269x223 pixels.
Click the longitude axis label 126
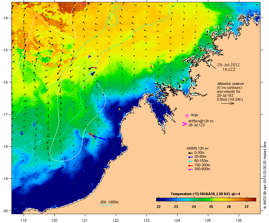click(239, 220)
